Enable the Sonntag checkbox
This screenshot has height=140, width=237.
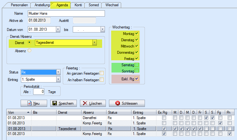[x=137, y=71]
